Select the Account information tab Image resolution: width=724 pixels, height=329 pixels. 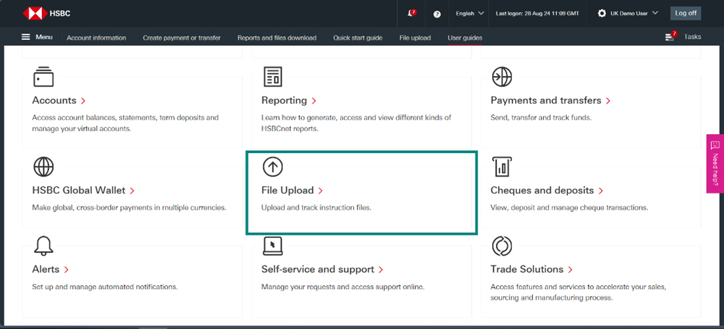[x=96, y=38]
